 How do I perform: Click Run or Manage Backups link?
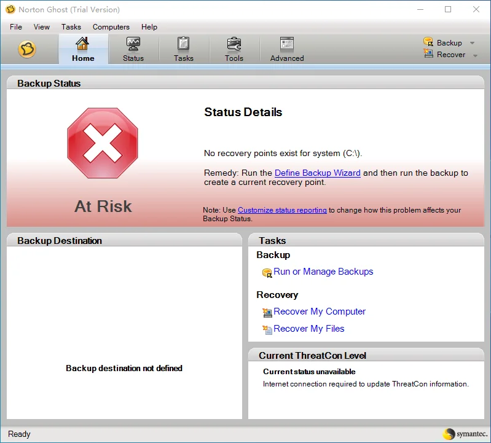click(x=323, y=272)
